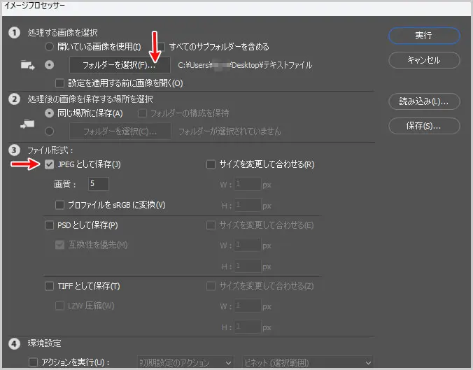The height and width of the screenshot is (370, 473).
Task: Click the 環境設定 heading
Action: [x=44, y=343]
